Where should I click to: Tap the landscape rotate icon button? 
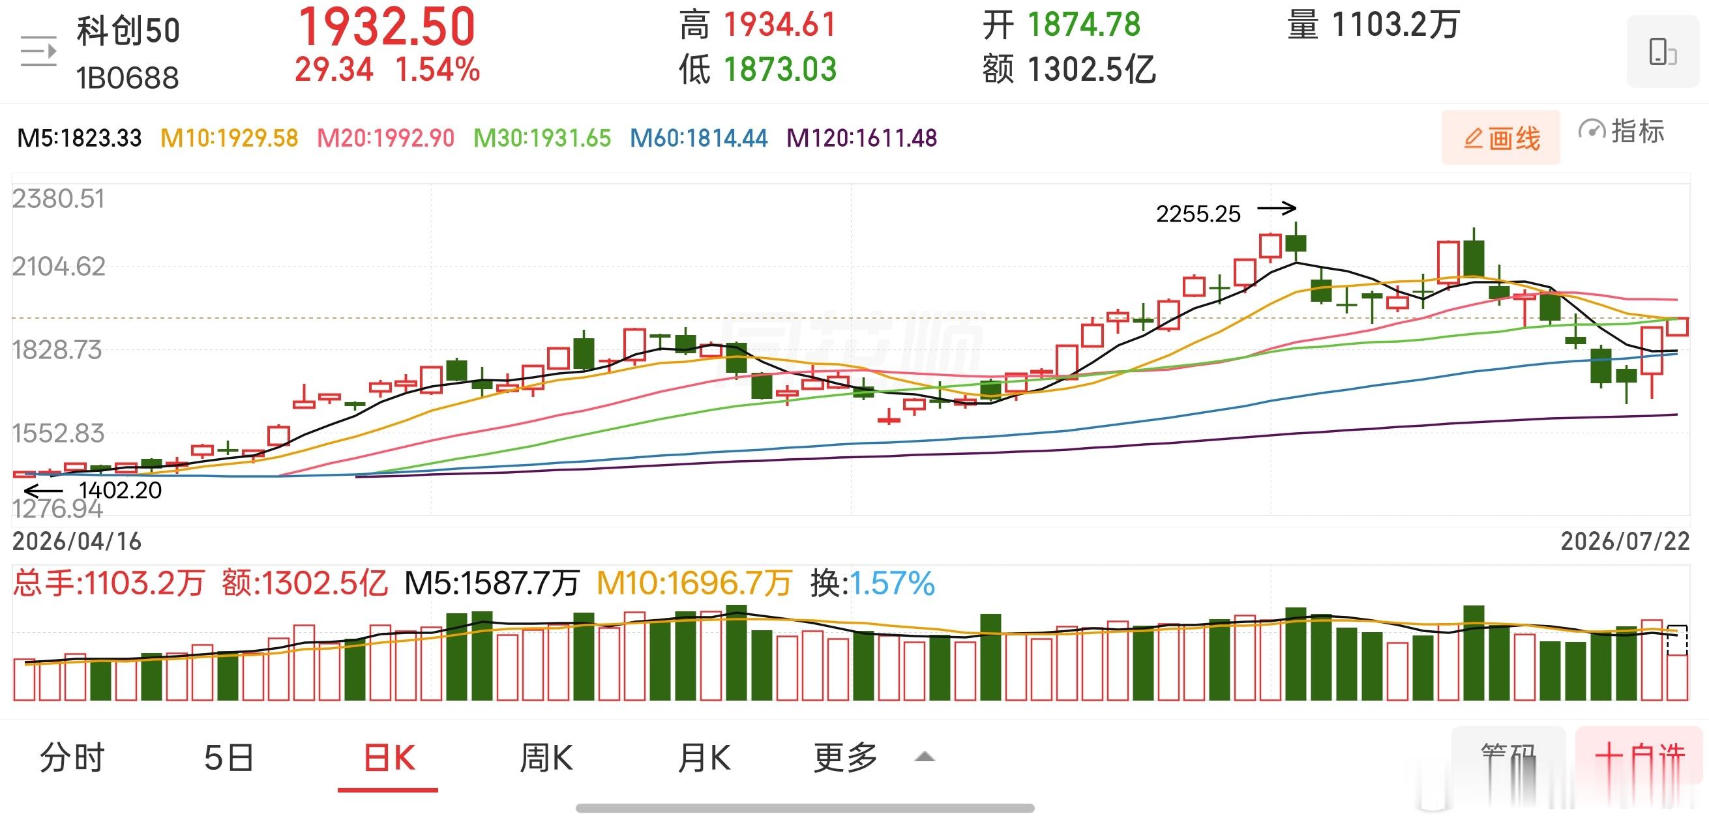[x=1663, y=52]
